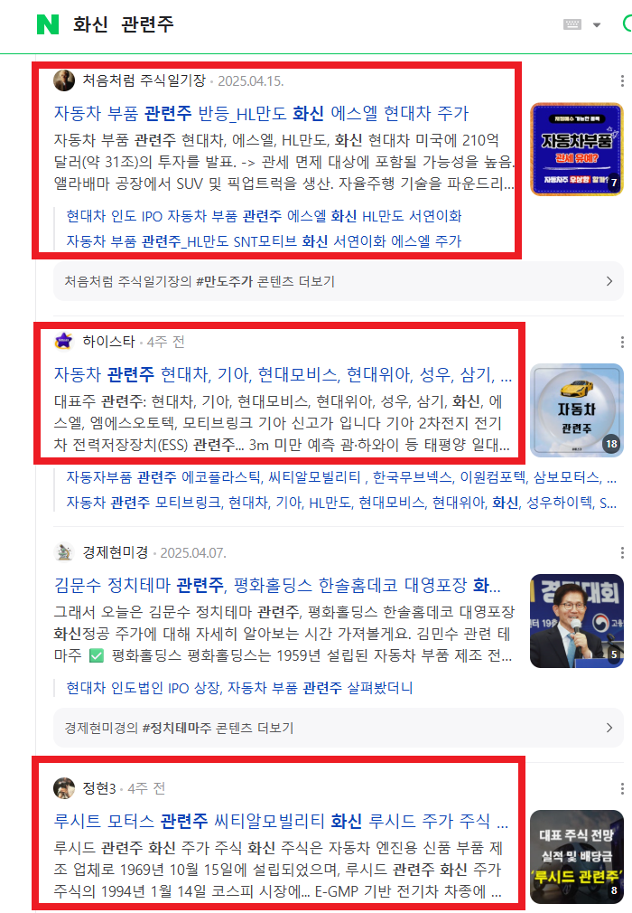632x913 pixels.
Task: Click the 경제현미경 profile avatar
Action: coord(64,552)
